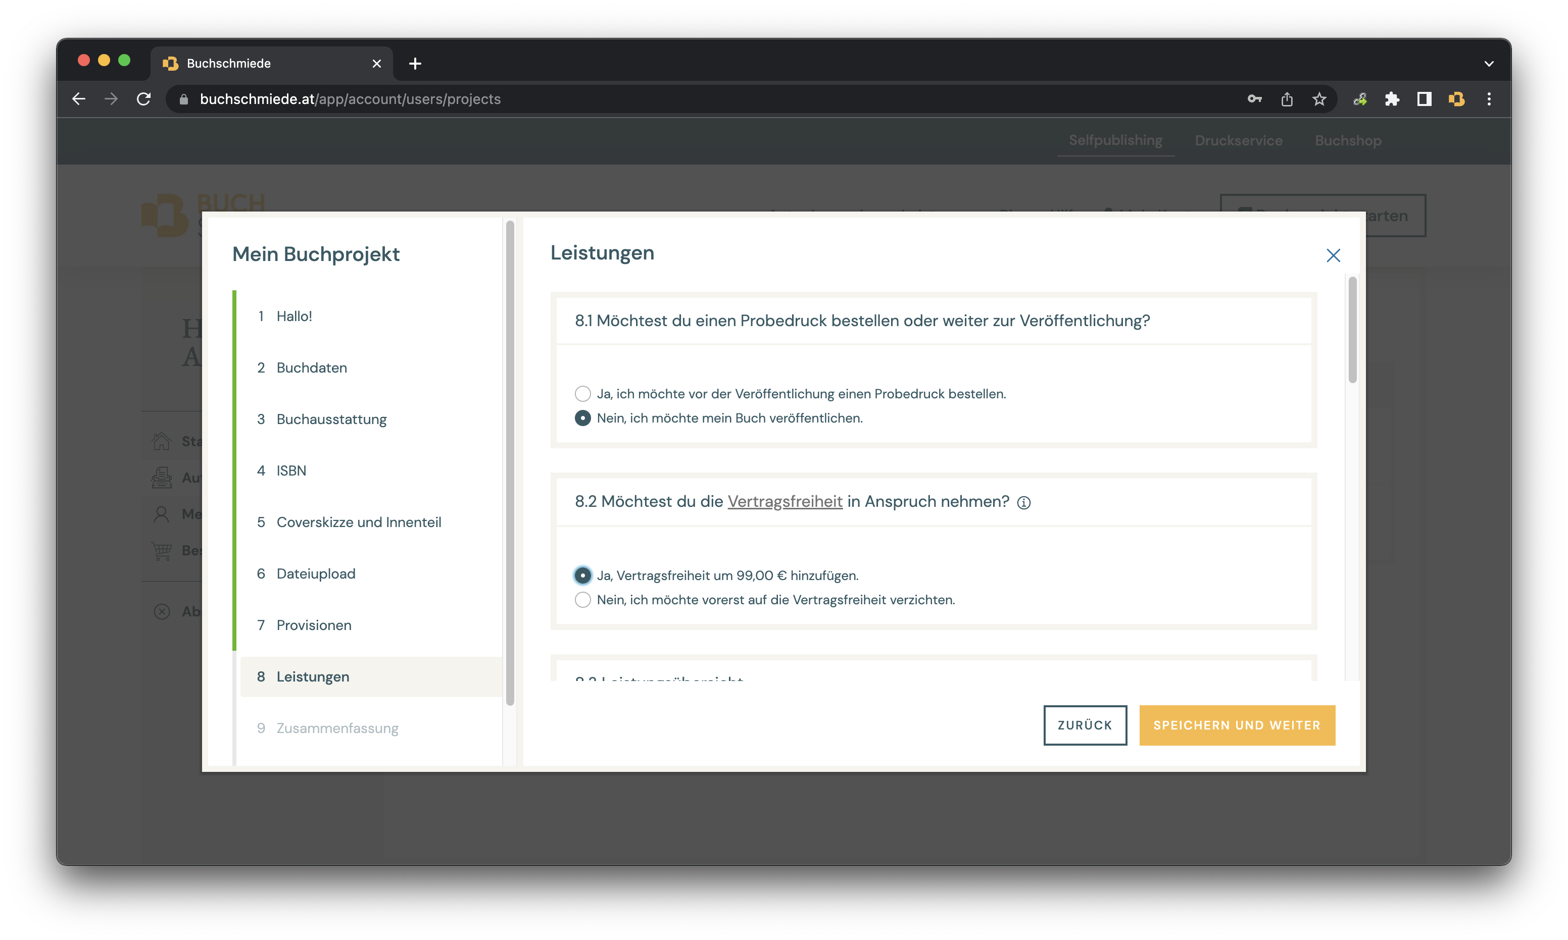Open a new browser tab
This screenshot has width=1568, height=940.
coord(415,63)
